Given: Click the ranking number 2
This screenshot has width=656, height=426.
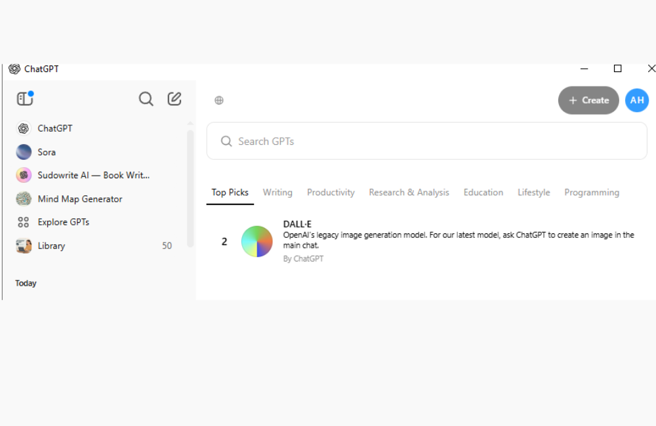Looking at the screenshot, I should (x=224, y=241).
